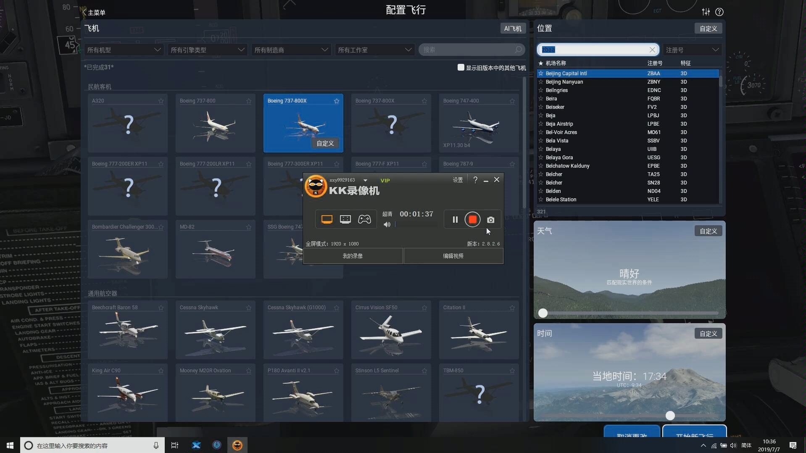Click the Windows taskbar search box
Screen dimensions: 806x453
[92, 445]
